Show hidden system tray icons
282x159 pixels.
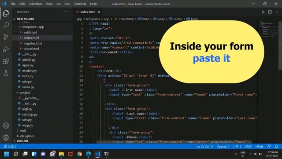point(236,154)
